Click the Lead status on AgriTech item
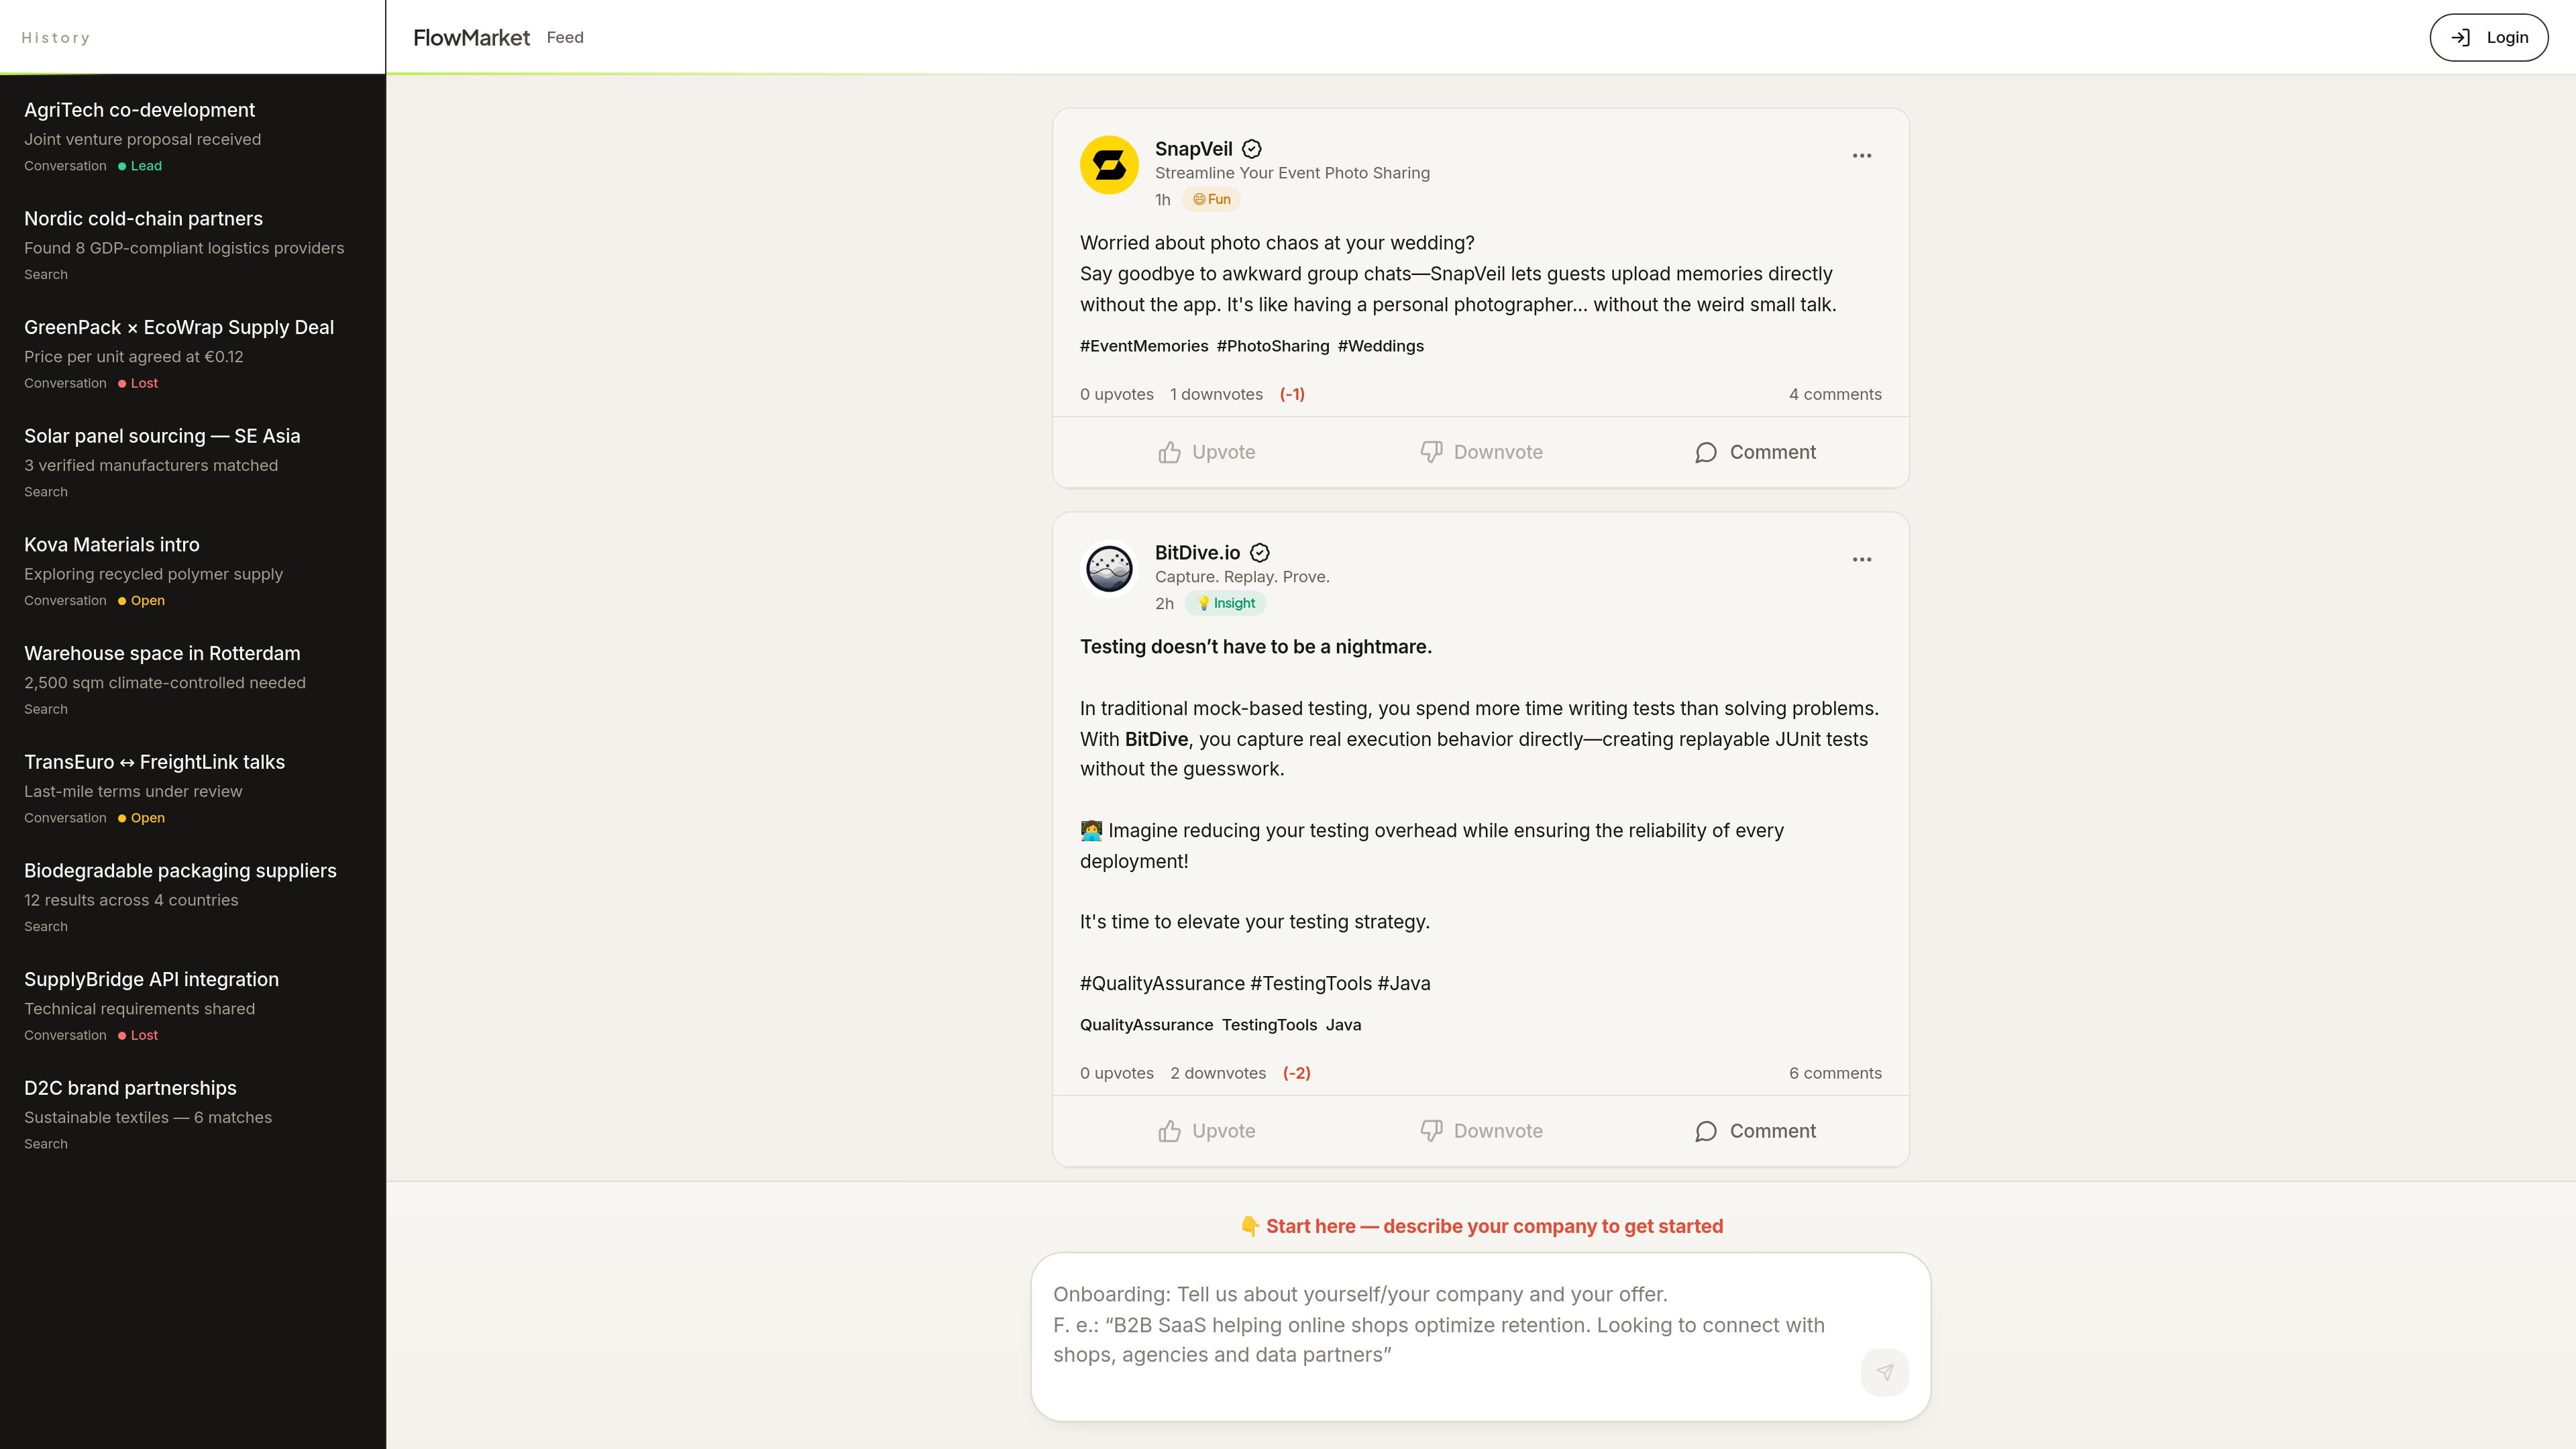The image size is (2576, 1449). (140, 166)
